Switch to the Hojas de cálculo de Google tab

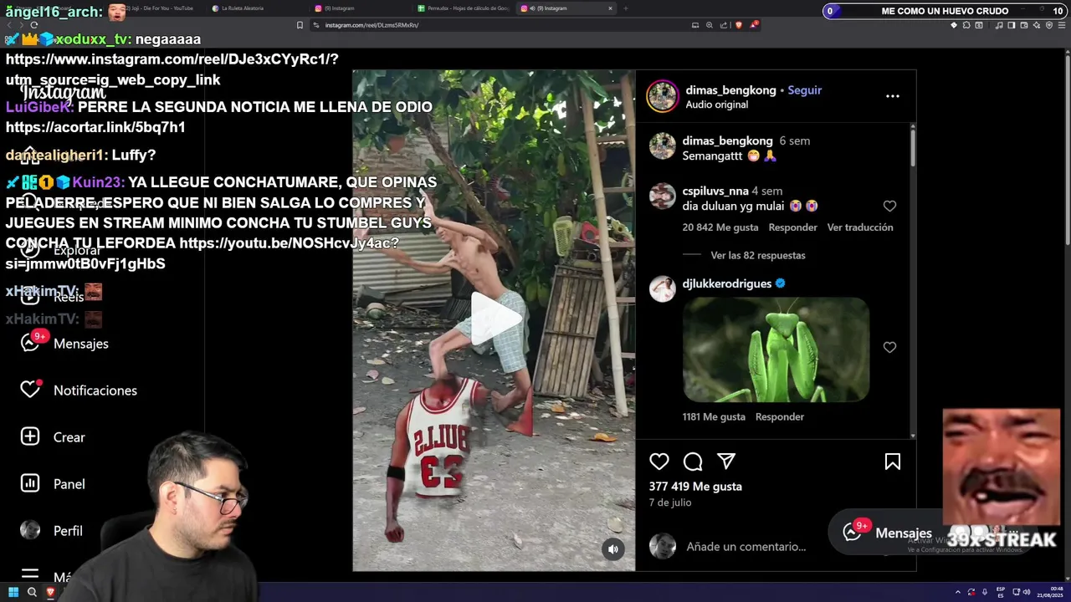click(464, 8)
